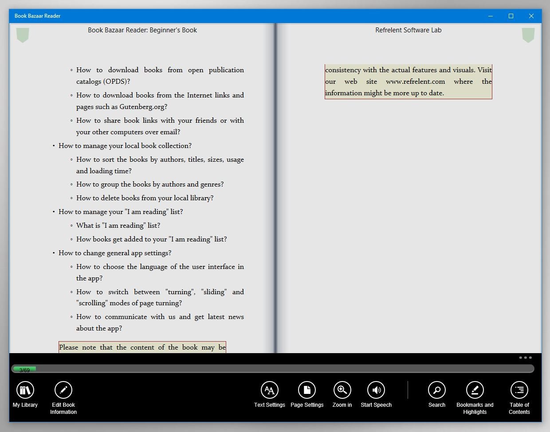This screenshot has width=550, height=432.
Task: Toggle the left page bookmark ribbon
Action: click(x=23, y=35)
